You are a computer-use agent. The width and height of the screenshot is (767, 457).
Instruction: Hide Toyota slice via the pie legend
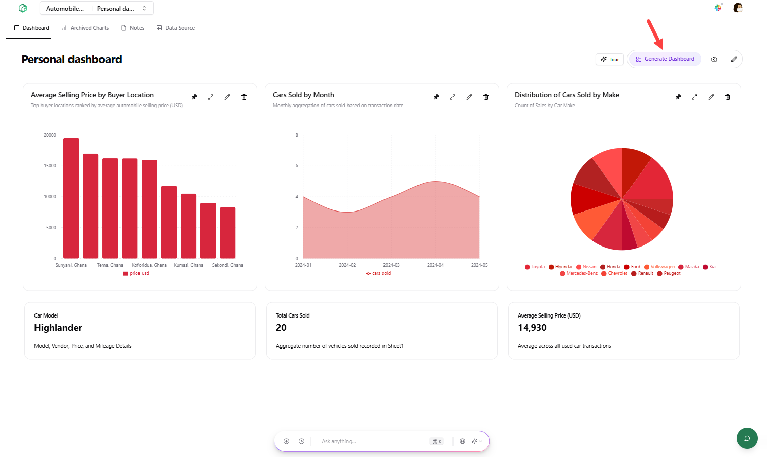[534, 267]
